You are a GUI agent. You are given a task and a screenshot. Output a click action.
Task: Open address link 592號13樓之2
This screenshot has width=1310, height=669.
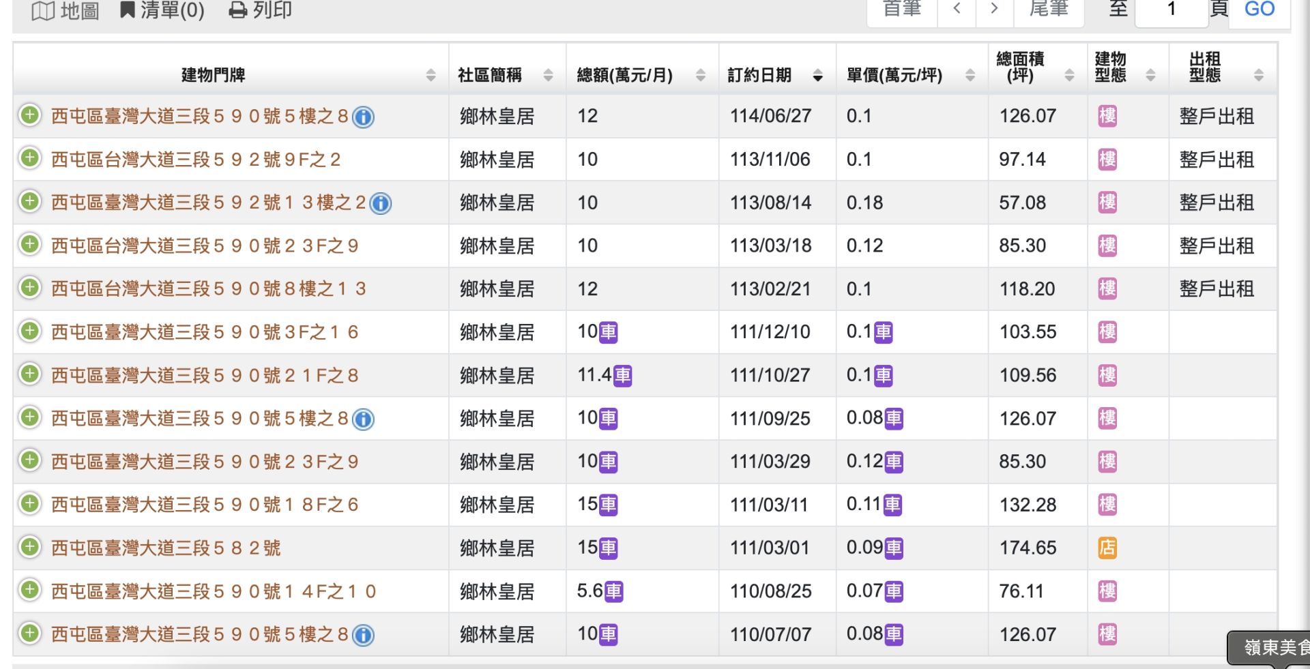click(209, 203)
